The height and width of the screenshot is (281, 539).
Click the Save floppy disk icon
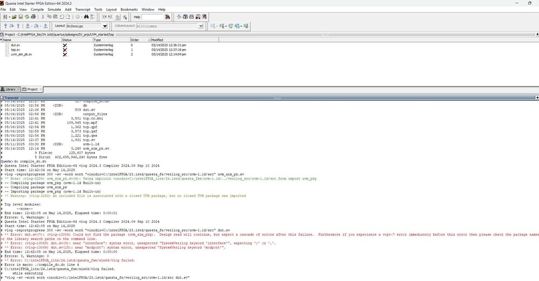tap(21, 17)
